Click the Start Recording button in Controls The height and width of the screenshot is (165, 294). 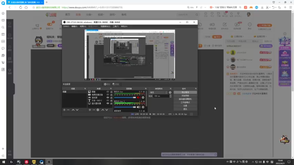coord(185,96)
